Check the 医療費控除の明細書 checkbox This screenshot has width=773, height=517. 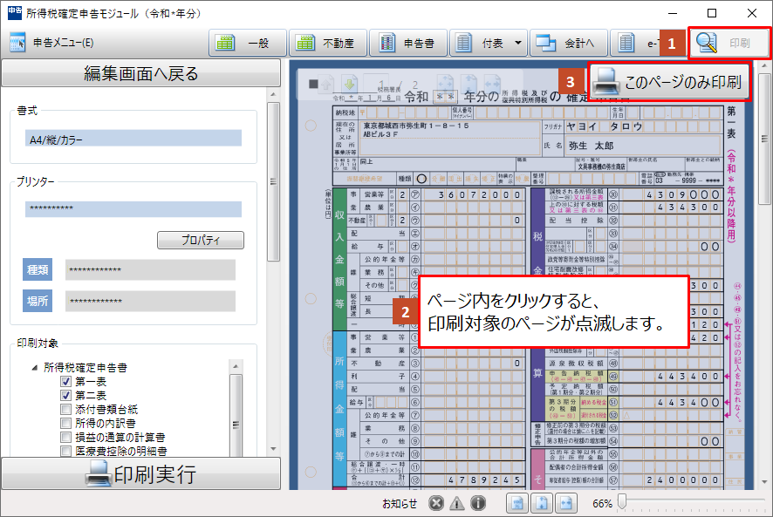[x=65, y=451]
